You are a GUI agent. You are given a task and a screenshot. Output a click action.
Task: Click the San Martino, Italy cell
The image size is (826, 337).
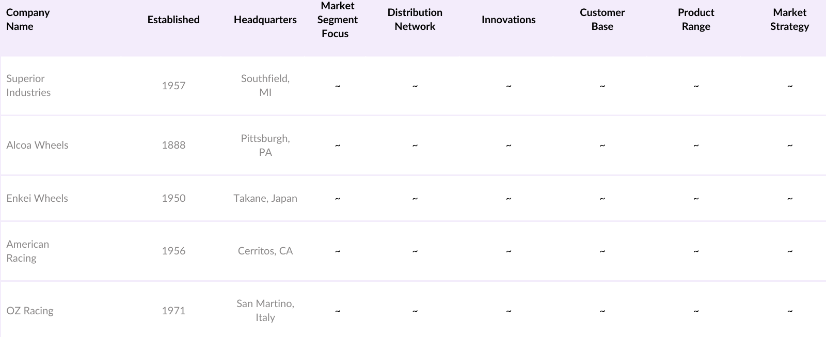(265, 311)
